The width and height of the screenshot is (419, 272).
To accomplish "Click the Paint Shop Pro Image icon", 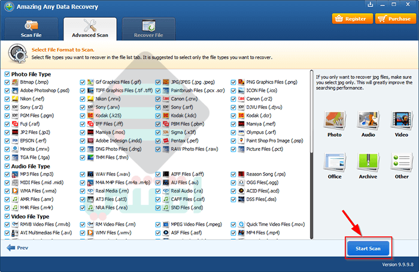I will pyautogui.click(x=241, y=140).
